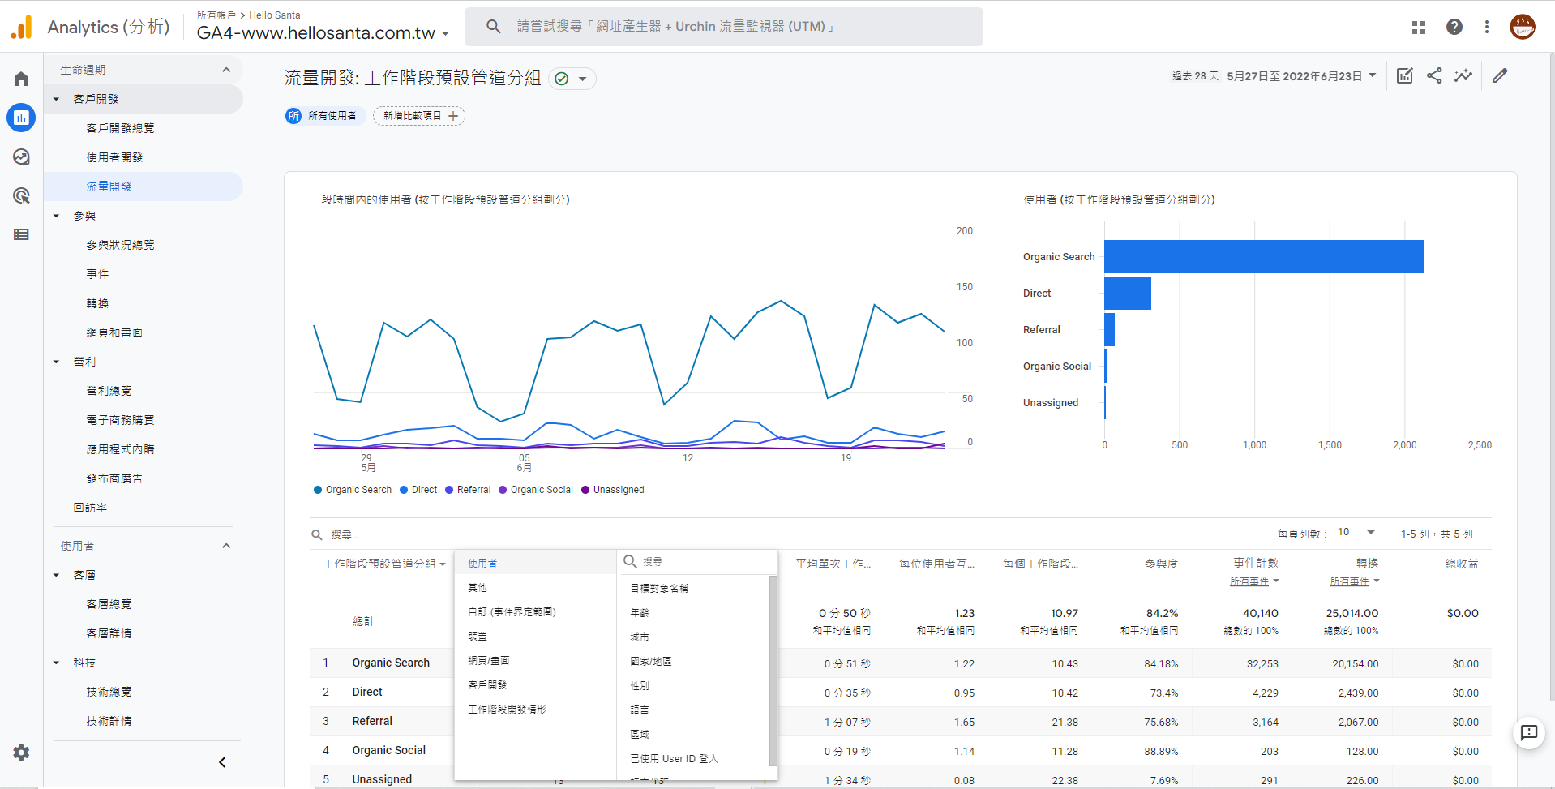The height and width of the screenshot is (789, 1555).
Task: Click the Share this report icon
Action: click(x=1434, y=75)
